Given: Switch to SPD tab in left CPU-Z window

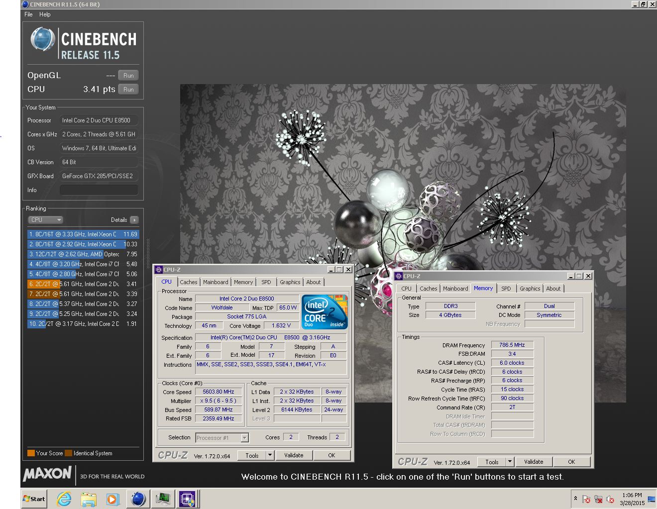Looking at the screenshot, I should coord(266,282).
